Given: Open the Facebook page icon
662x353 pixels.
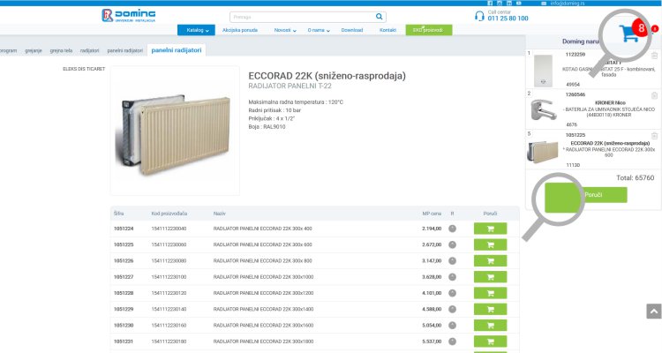Looking at the screenshot, I should [x=490, y=3].
